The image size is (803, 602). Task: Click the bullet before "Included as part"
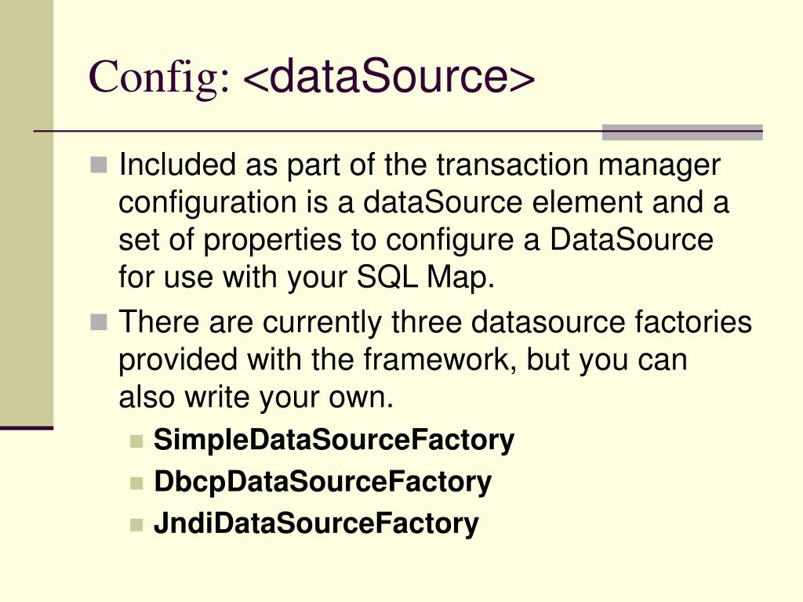[x=98, y=165]
